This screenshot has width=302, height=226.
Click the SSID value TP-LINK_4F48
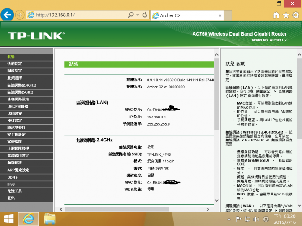[x=159, y=154]
